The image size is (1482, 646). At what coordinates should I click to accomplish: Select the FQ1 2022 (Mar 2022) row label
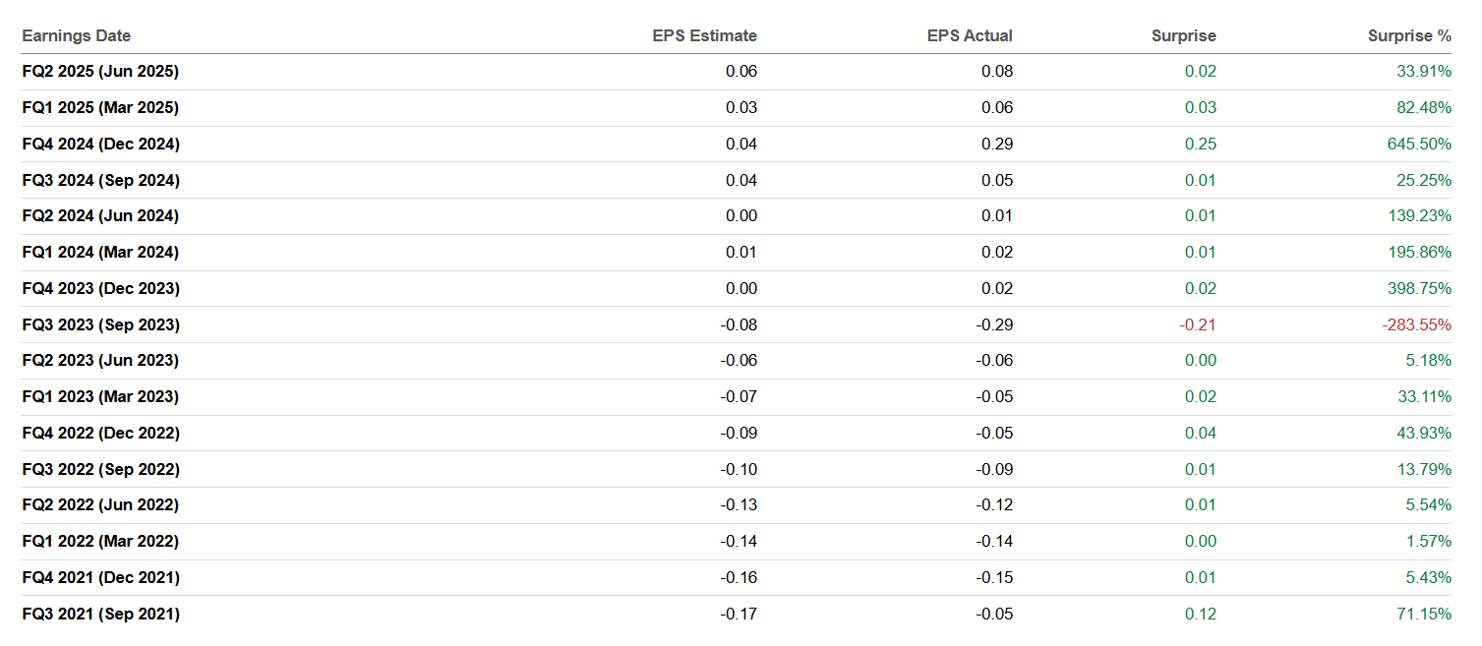point(100,541)
